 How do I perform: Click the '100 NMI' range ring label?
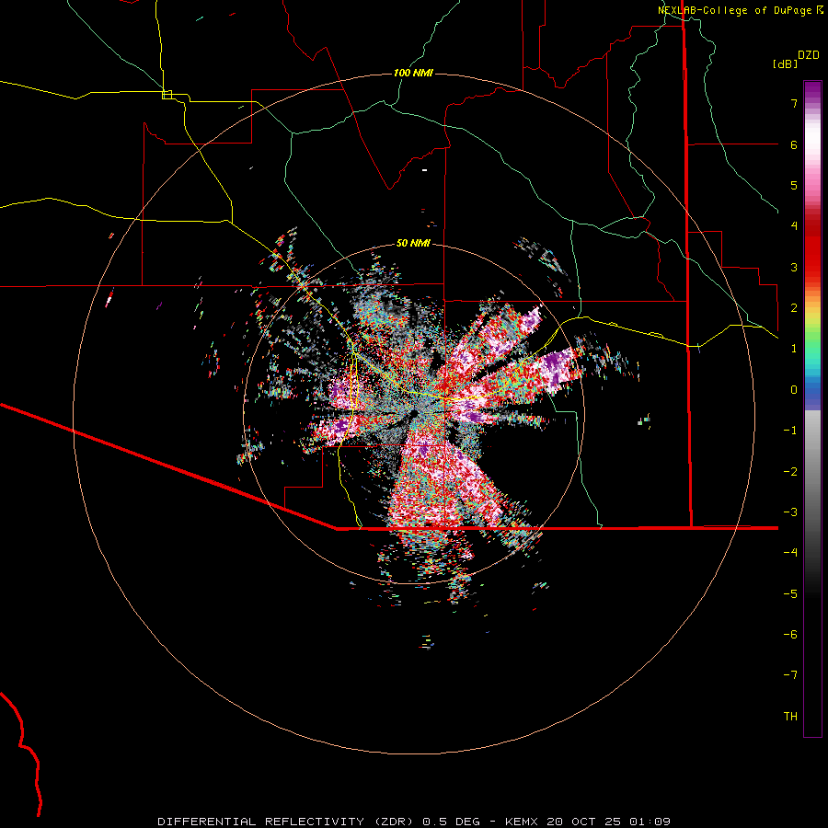(x=413, y=73)
